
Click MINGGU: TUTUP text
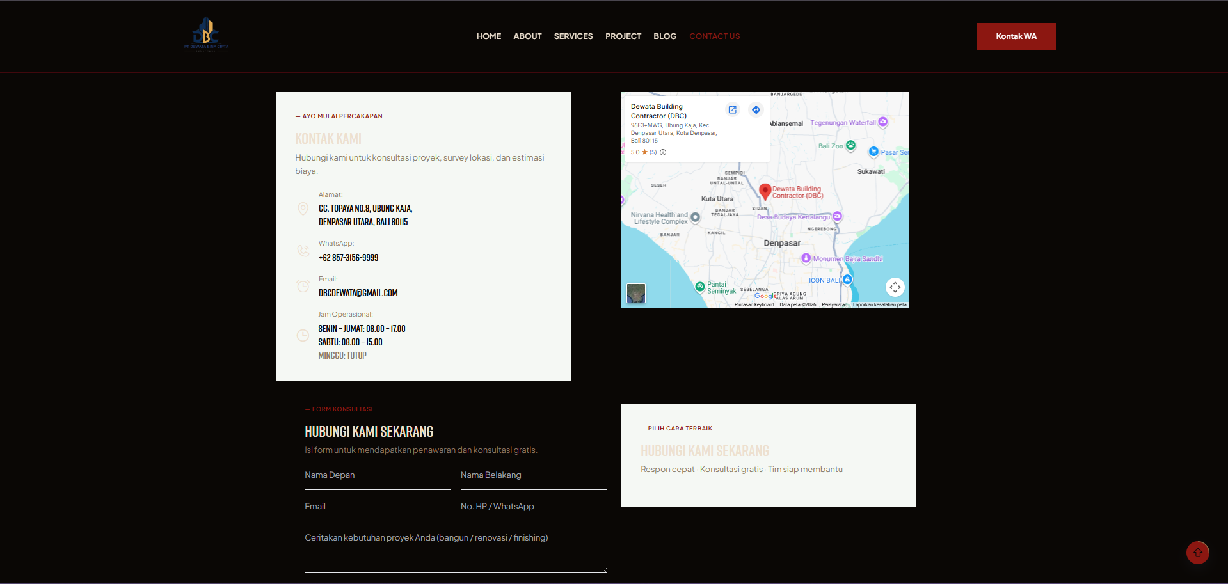click(342, 356)
